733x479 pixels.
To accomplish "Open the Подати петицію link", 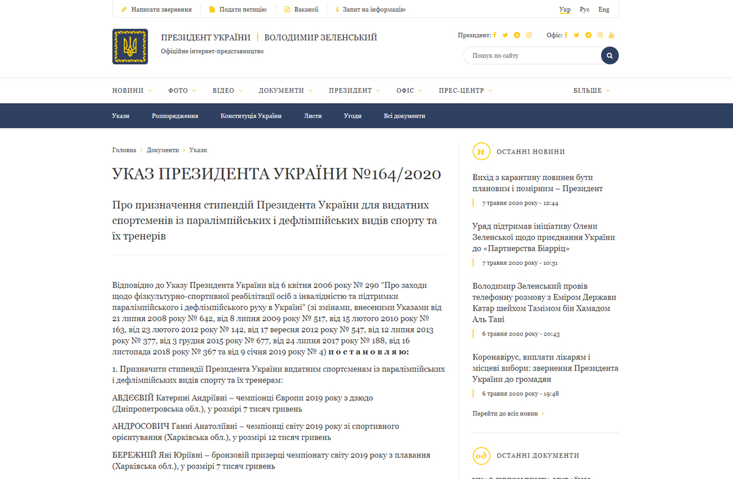I will tap(243, 10).
